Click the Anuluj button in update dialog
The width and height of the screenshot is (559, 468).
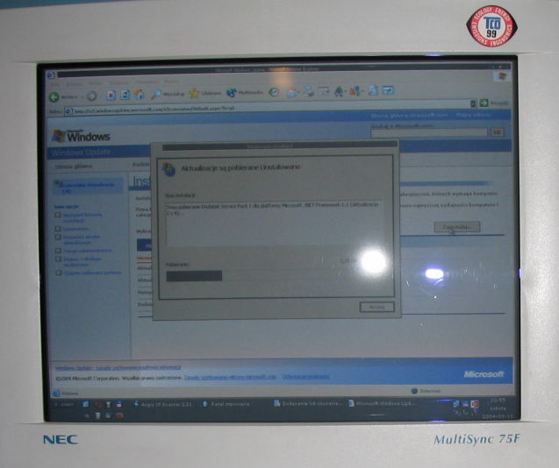pos(377,307)
